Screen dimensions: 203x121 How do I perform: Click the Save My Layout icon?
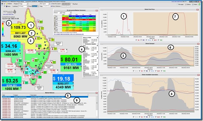pyautogui.click(x=51, y=4)
